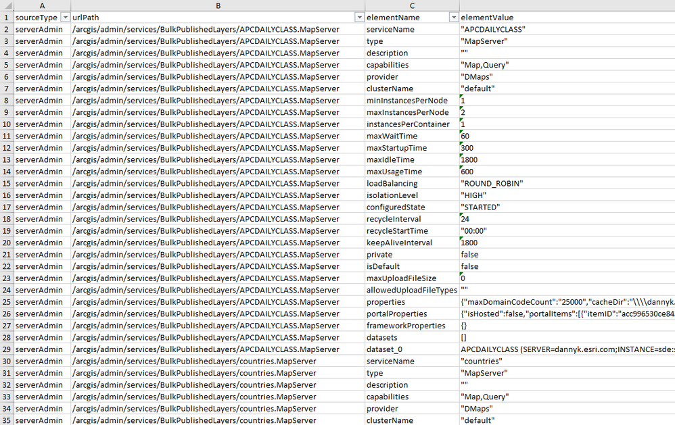
Task: Click the "STARTED" value cell
Action: click(567, 207)
